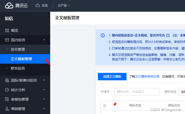The image size is (185, 114).
Task: Click the home icon beside 总览
Action: (37, 5)
